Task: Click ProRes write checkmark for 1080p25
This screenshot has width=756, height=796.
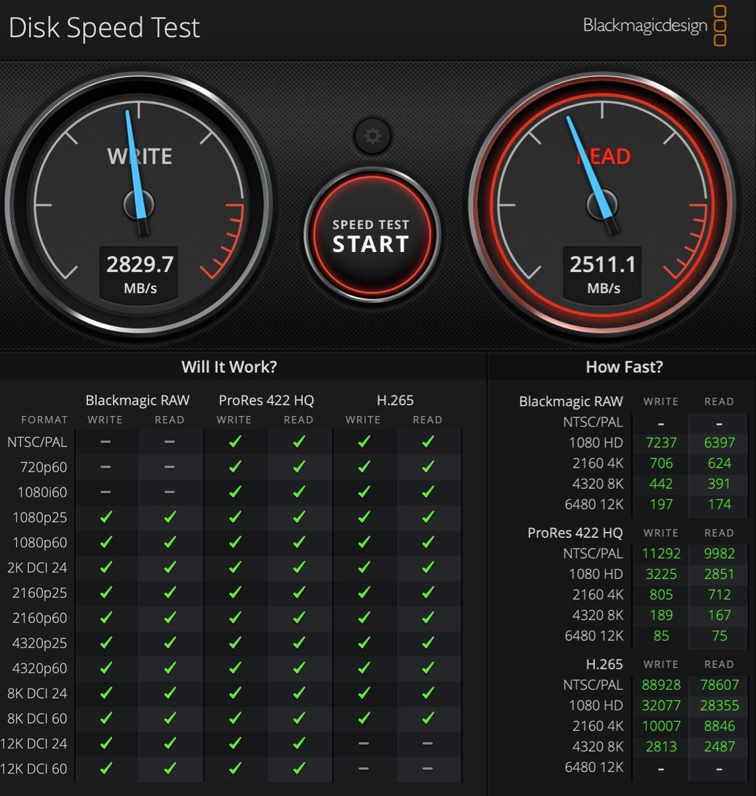Action: (235, 517)
